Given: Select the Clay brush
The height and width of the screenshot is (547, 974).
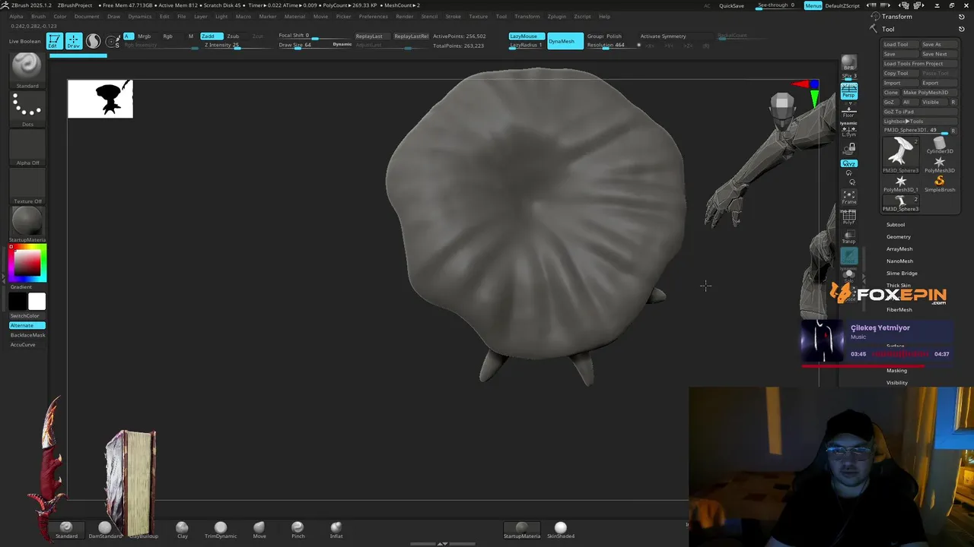Looking at the screenshot, I should point(182,530).
